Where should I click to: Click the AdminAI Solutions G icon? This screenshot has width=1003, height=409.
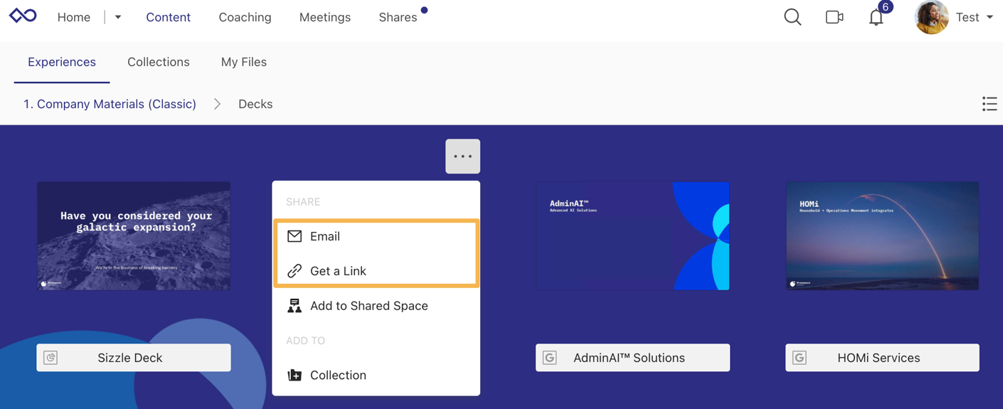tap(550, 358)
